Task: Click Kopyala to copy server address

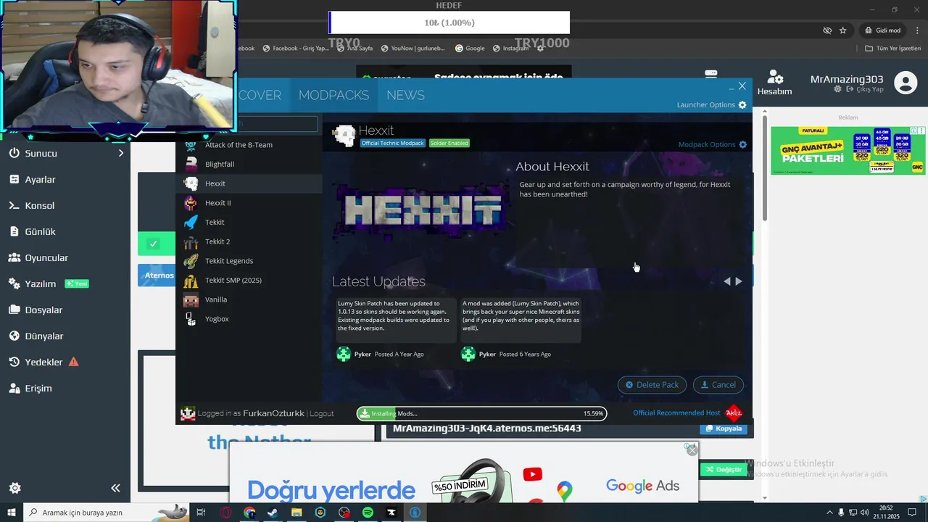Action: tap(724, 428)
